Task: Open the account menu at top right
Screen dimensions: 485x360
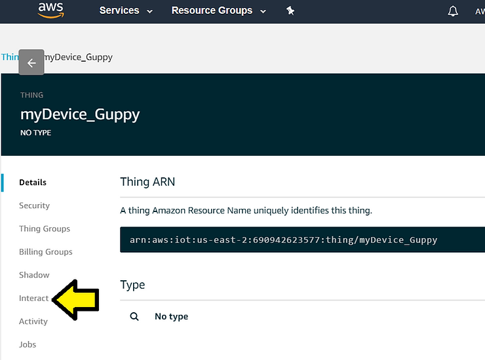Action: point(479,11)
